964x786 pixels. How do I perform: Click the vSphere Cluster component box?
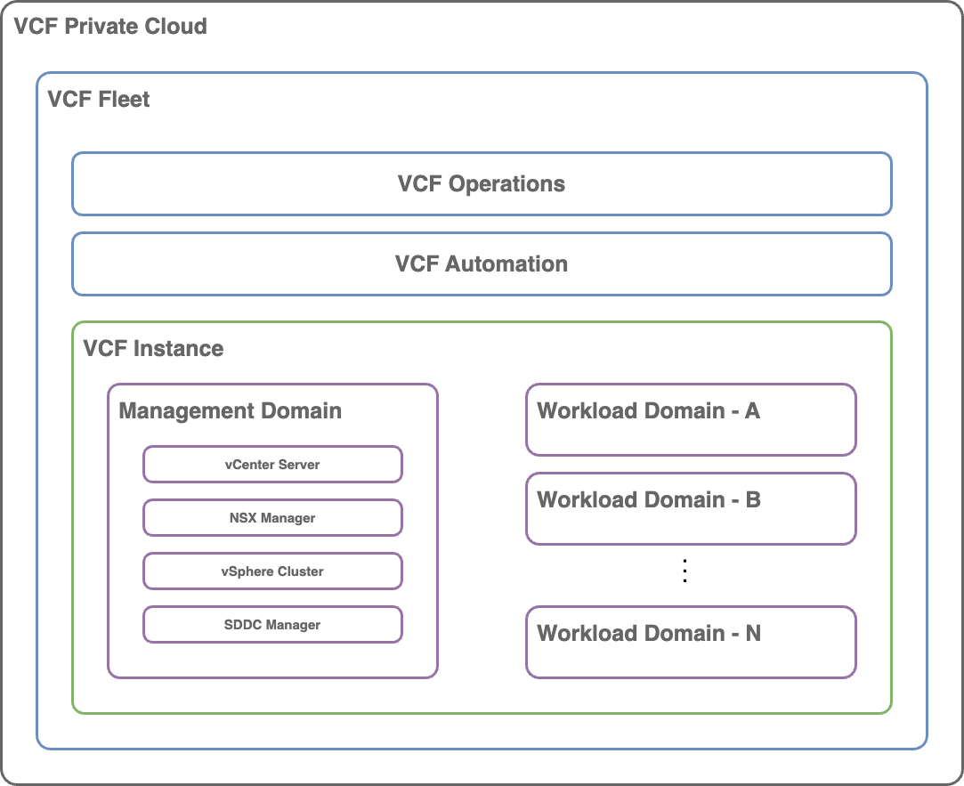pos(272,571)
